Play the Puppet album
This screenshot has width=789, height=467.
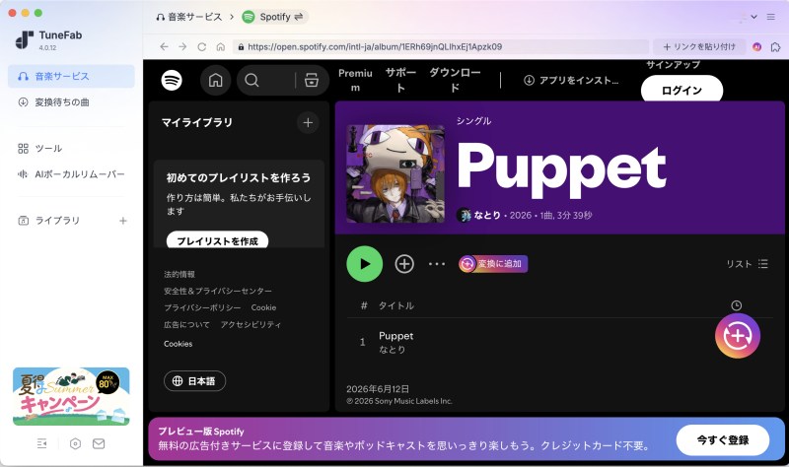[364, 264]
